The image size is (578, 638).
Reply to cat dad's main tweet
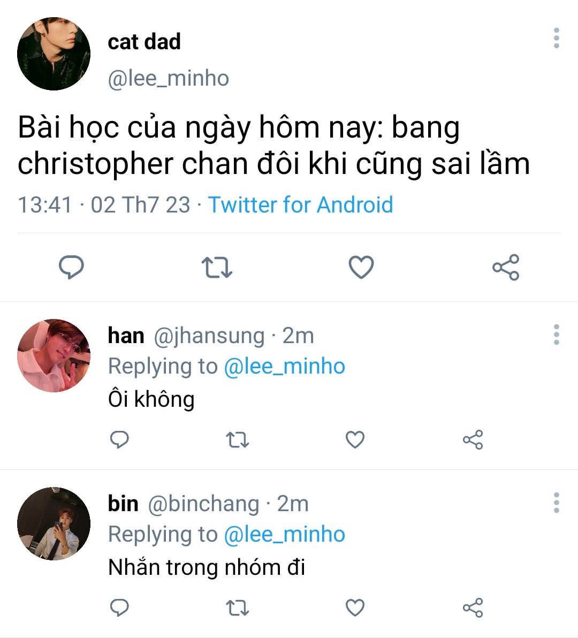pos(71,267)
